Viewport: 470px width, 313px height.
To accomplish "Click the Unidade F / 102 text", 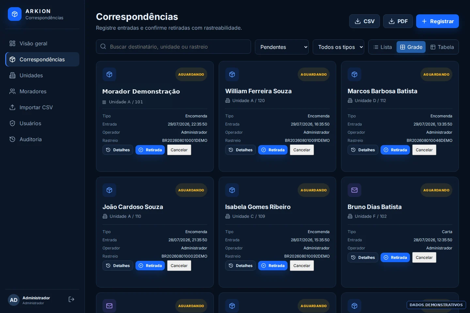I will click(371, 216).
